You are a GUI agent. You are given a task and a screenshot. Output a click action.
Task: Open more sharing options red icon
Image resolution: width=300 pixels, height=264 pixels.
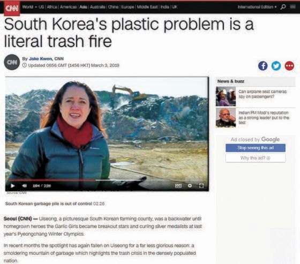[289, 66]
